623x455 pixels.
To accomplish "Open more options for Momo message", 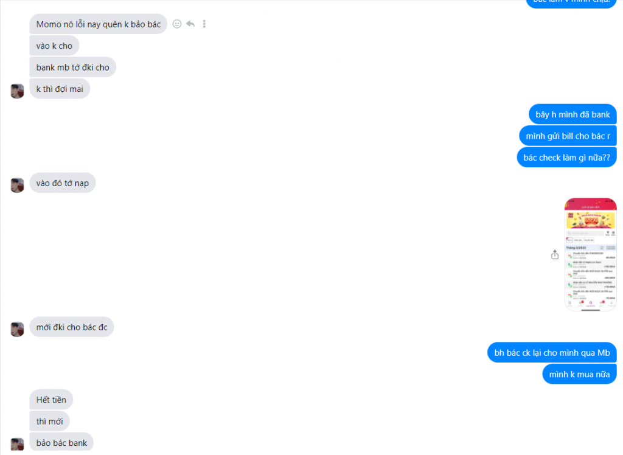I will [x=204, y=24].
